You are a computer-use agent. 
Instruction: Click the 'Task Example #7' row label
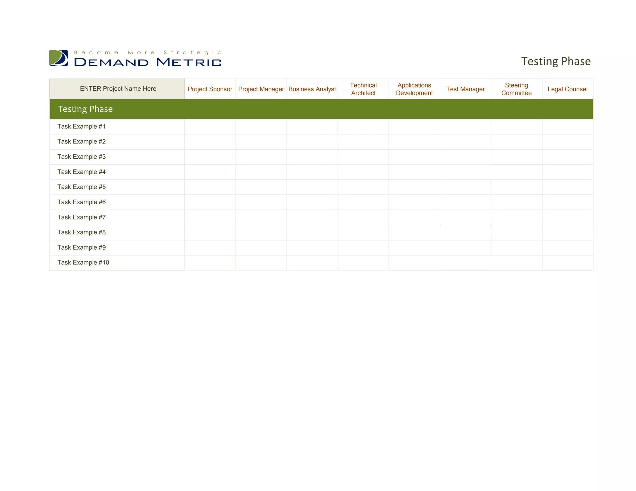click(81, 217)
